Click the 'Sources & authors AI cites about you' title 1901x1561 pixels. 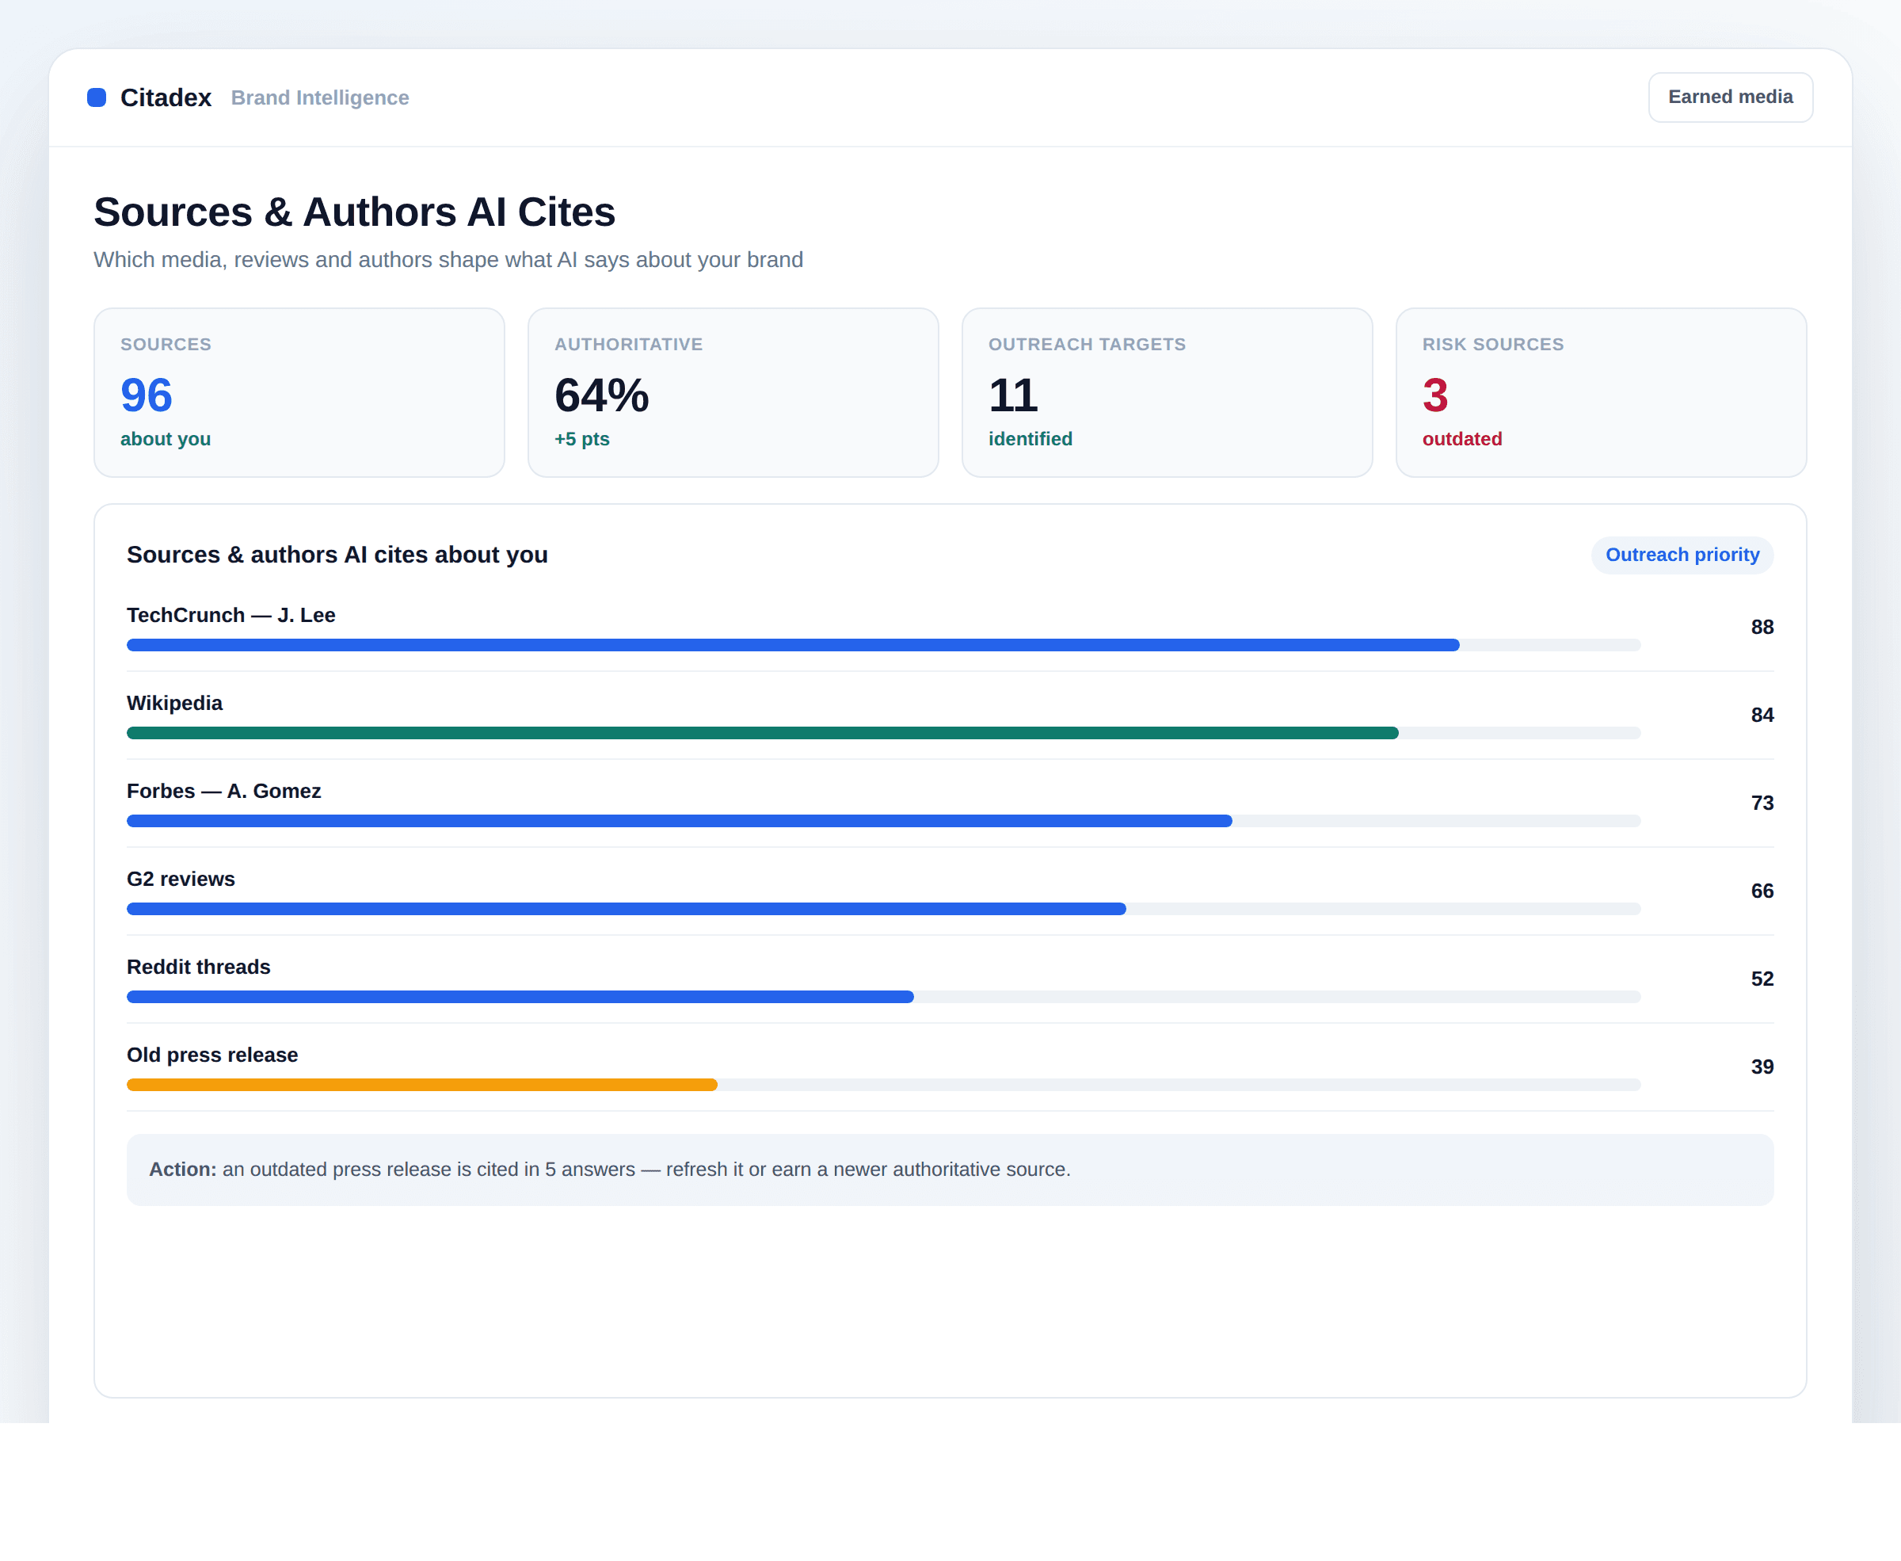tap(337, 555)
